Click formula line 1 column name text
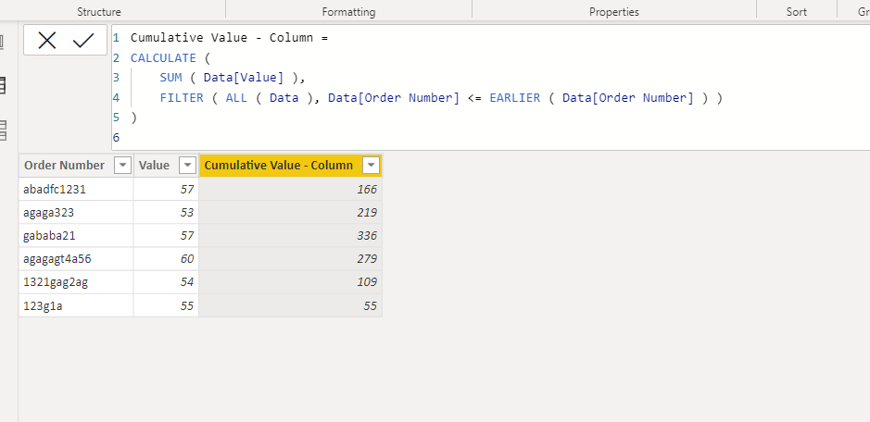The width and height of the screenshot is (870, 422). (x=224, y=38)
